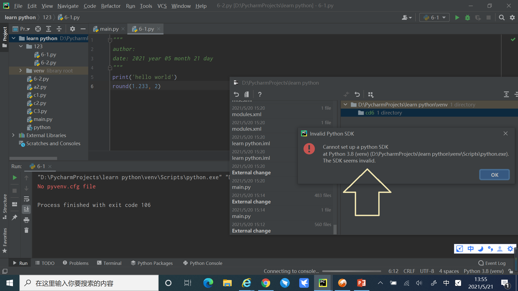
Task: Expand the 123 folder in project tree
Action: tap(20, 46)
